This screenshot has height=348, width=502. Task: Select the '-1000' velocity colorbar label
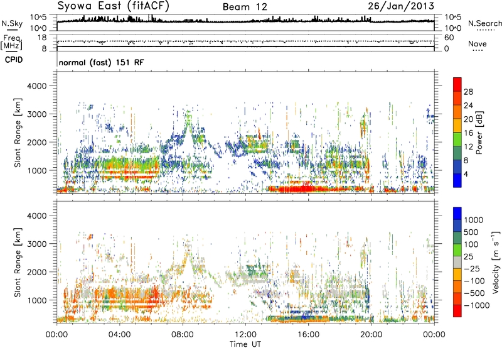click(x=476, y=305)
